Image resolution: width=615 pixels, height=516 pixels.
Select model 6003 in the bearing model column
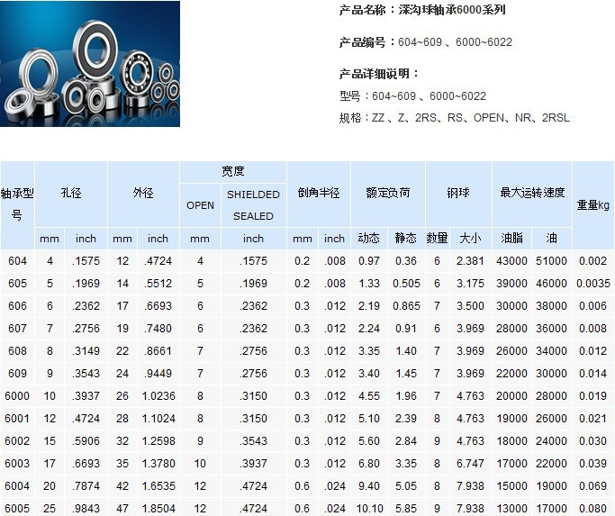click(17, 464)
